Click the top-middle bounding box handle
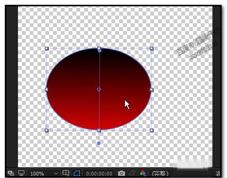Viewport: 227px width, 178px height. (x=99, y=48)
